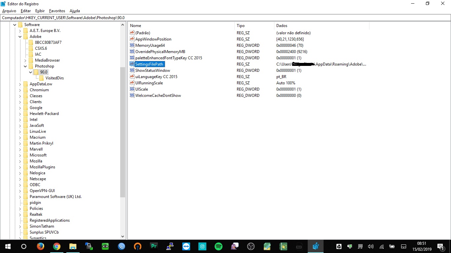
Task: Open TeamViewer from the taskbar
Action: [186, 246]
